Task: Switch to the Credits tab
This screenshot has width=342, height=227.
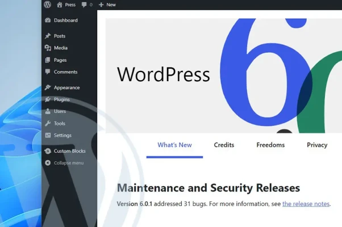Action: (x=224, y=145)
